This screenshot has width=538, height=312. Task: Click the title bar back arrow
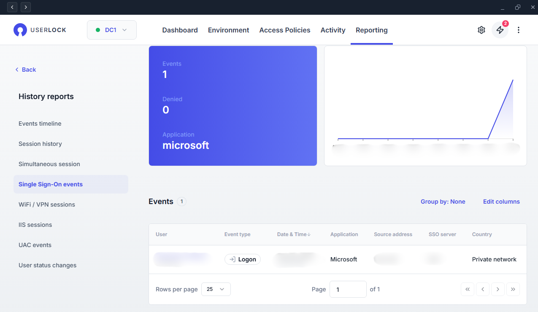[x=12, y=7]
